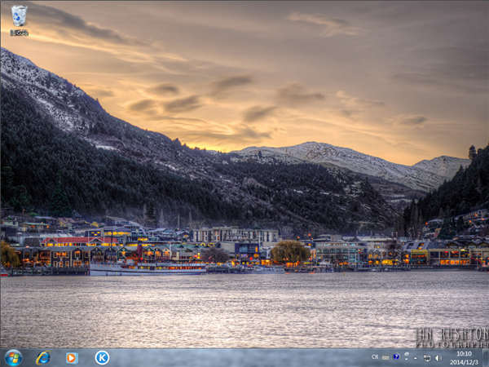Expand hidden system tray icons
Screen dimensions: 489x367
(x=416, y=357)
